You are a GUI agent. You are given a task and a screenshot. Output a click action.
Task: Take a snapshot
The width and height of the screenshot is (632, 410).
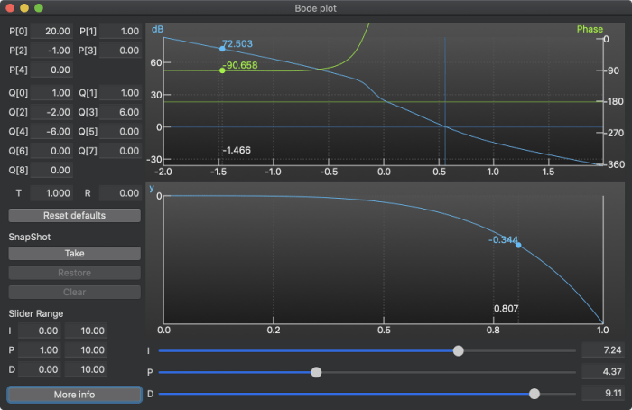(74, 254)
